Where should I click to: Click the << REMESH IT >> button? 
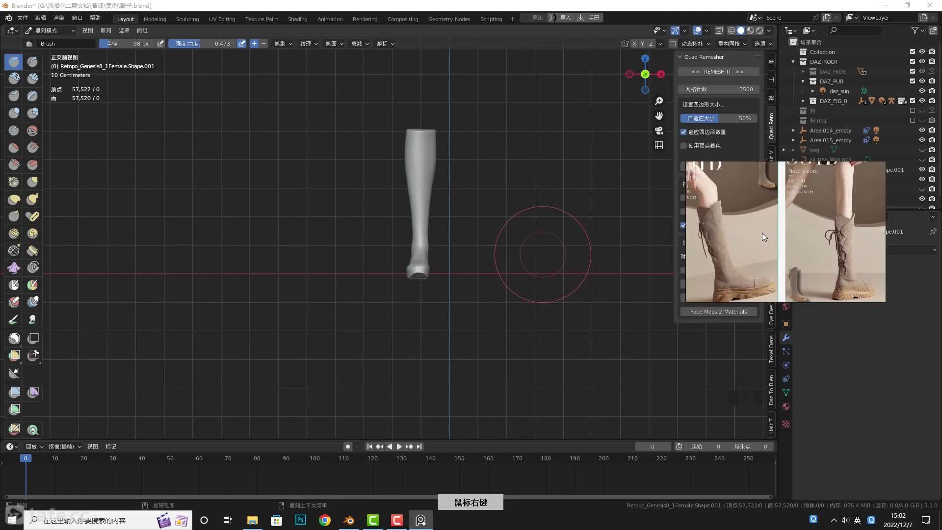point(718,72)
